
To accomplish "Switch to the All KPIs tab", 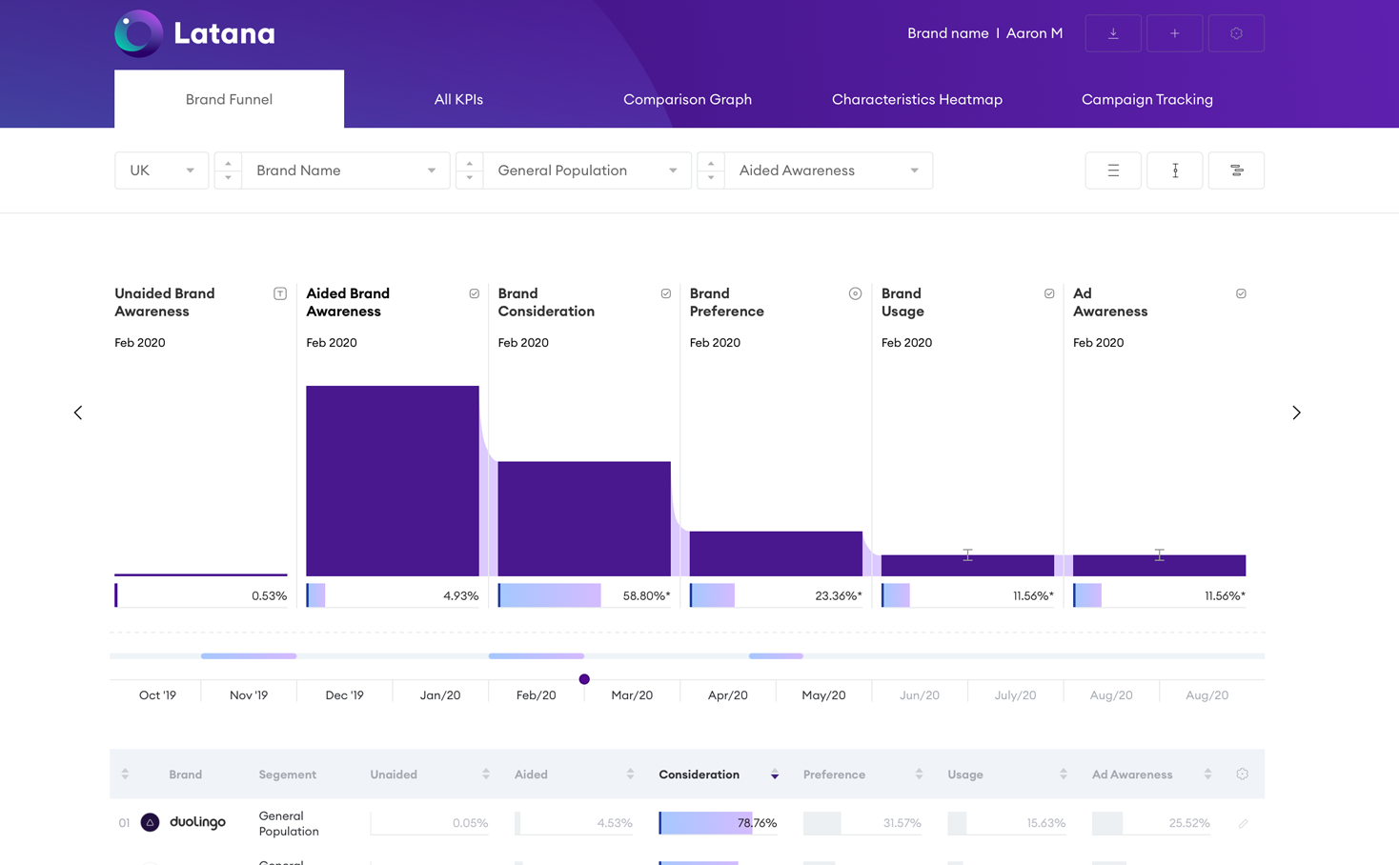I will coord(458,99).
